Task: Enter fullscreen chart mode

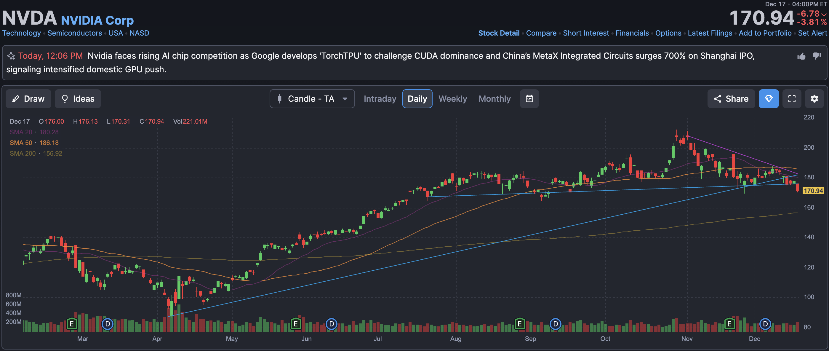Action: [x=792, y=98]
